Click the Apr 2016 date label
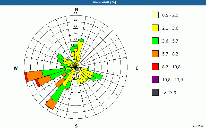The image size is (206, 129). tap(198, 126)
